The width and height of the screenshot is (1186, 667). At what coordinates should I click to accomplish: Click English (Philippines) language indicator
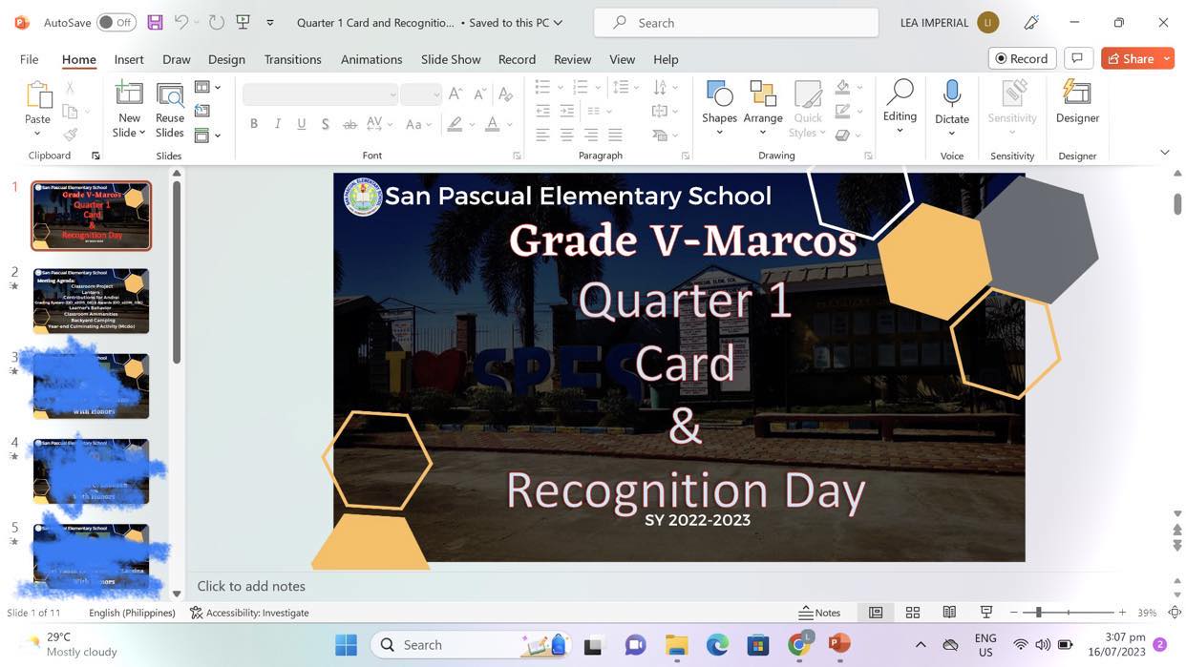pos(132,613)
